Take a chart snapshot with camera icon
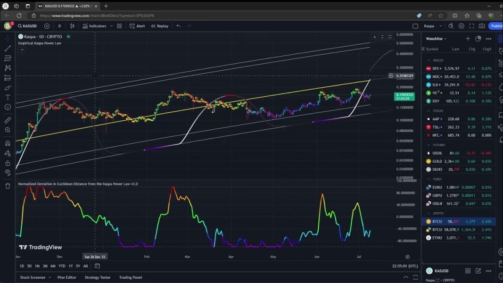This screenshot has width=503, height=283. [481, 26]
